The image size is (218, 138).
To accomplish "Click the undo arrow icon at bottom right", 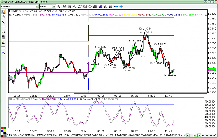I will tap(215, 135).
